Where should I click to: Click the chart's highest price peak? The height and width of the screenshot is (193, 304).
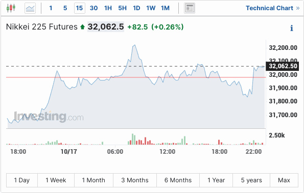[135, 45]
